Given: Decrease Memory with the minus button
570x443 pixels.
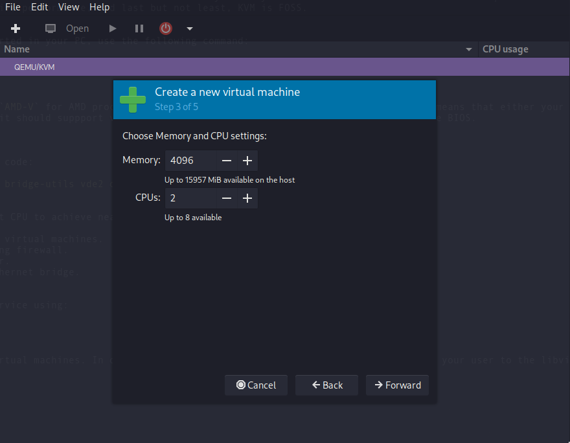Looking at the screenshot, I should (x=227, y=161).
